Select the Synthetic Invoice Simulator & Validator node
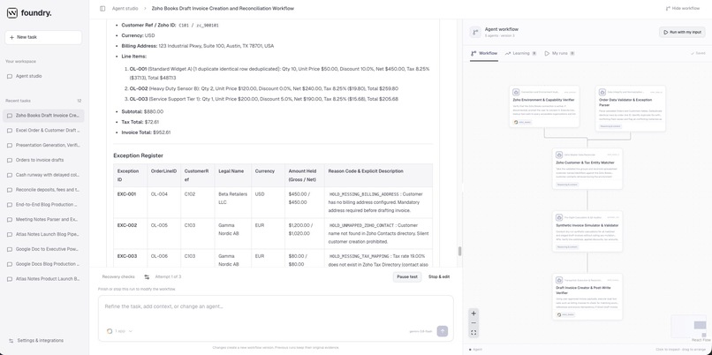712x355 pixels. 587,231
